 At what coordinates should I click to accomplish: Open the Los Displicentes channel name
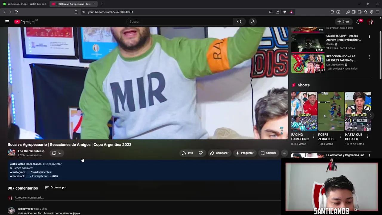[30, 151]
